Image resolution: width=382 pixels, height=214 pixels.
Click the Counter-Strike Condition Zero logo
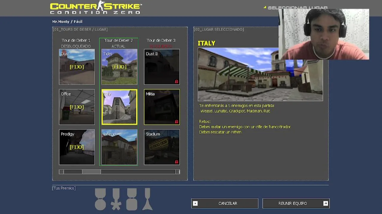96,8
